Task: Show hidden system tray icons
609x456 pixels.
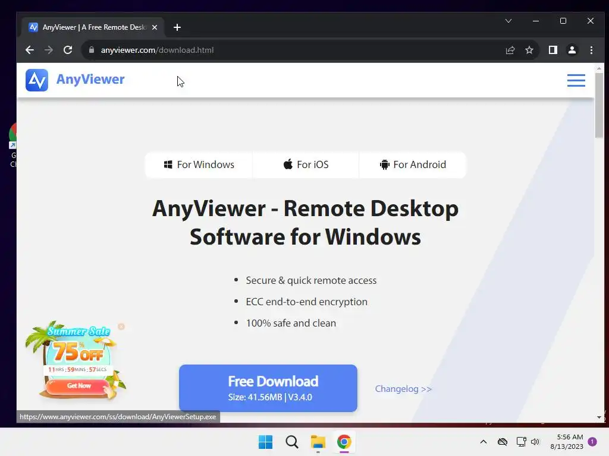Action: 484,442
